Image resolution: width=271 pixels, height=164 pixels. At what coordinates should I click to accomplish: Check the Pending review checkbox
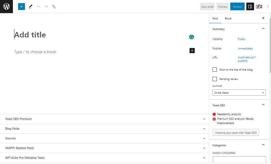(215, 79)
